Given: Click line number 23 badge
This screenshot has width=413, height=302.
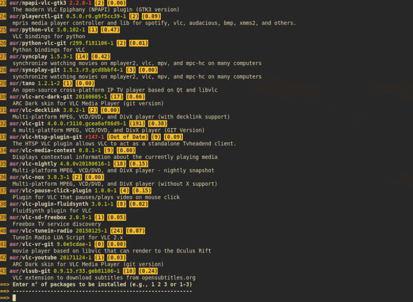Looking at the screenshot, I should pyautogui.click(x=3, y=3).
